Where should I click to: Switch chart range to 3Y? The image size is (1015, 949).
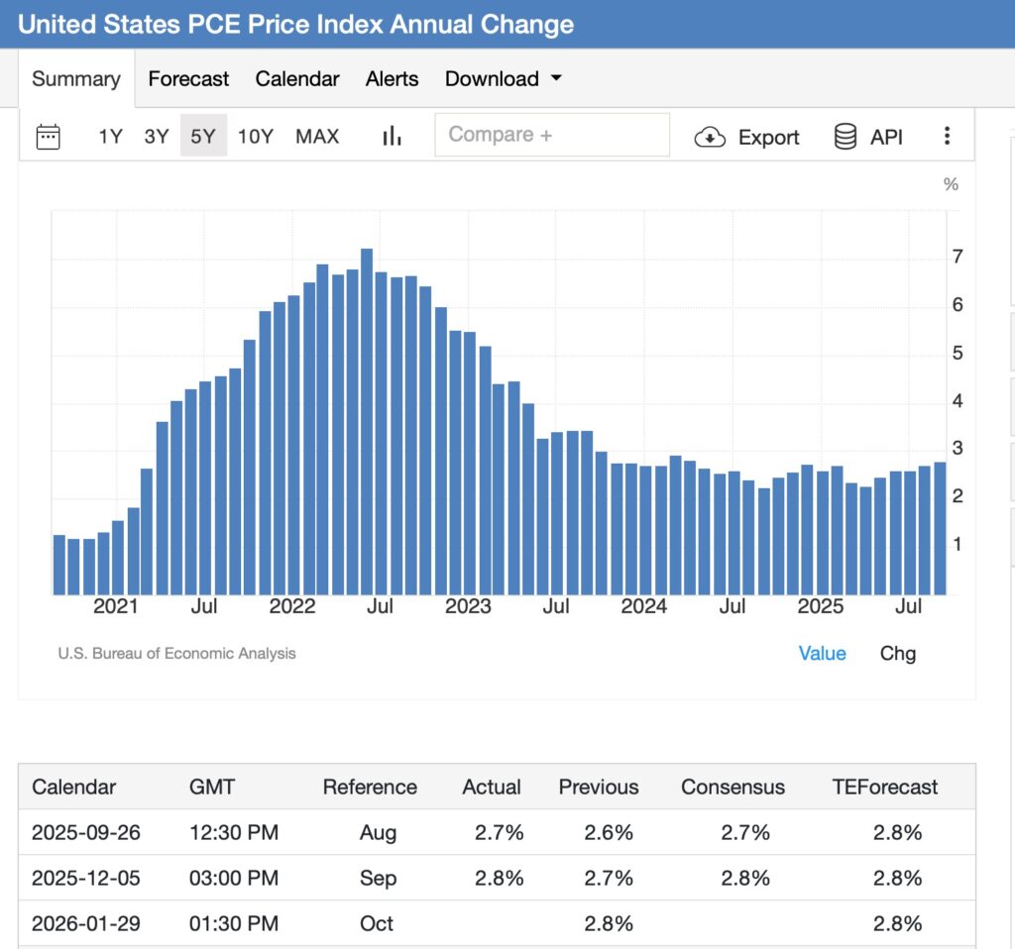[x=157, y=137]
